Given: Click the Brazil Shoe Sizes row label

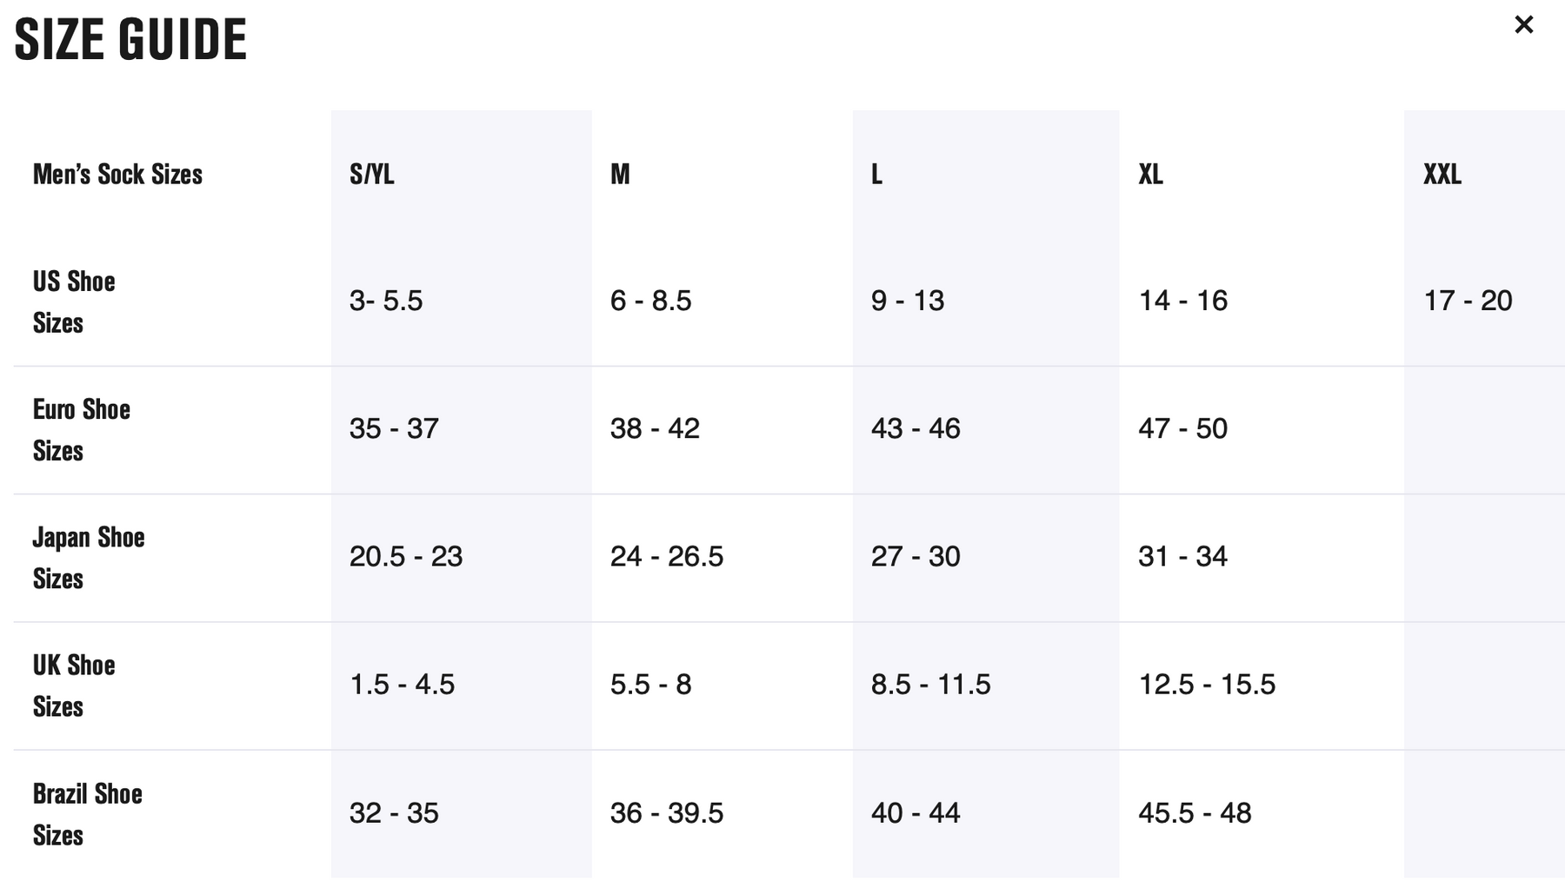Looking at the screenshot, I should 87,813.
